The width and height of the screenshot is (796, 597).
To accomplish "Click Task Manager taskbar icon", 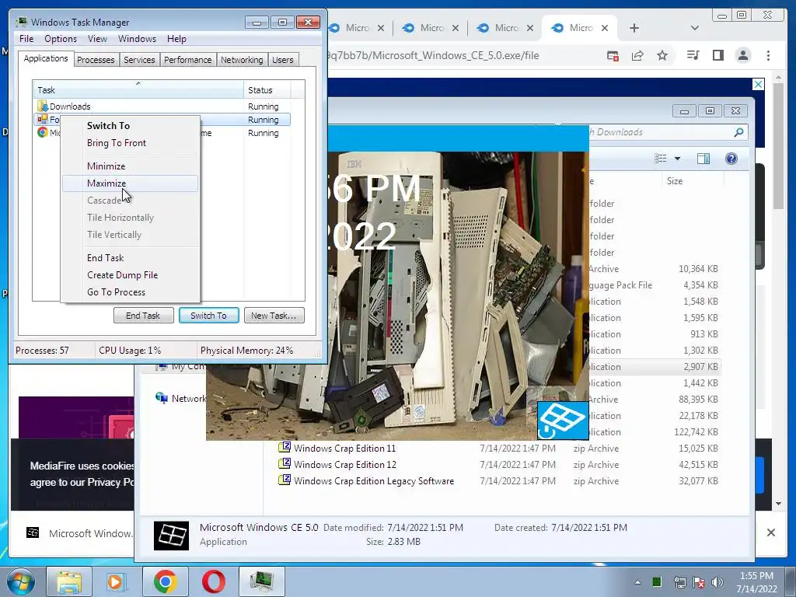I will [x=261, y=581].
